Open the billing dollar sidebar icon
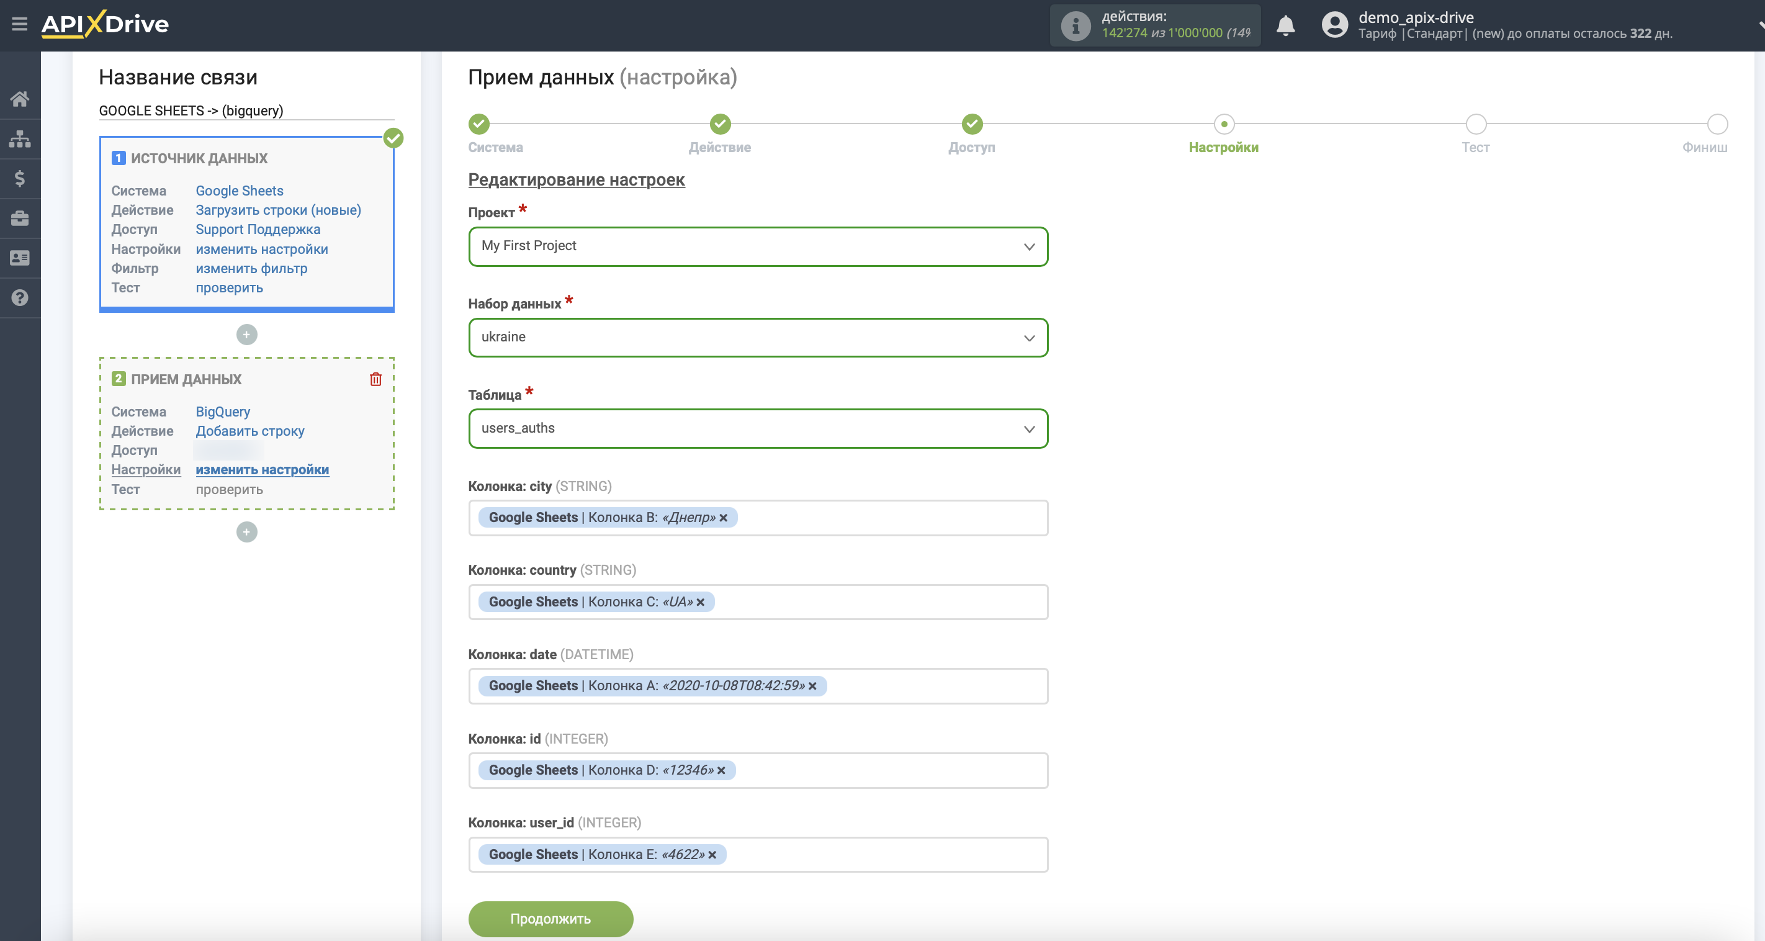1765x941 pixels. 20,178
